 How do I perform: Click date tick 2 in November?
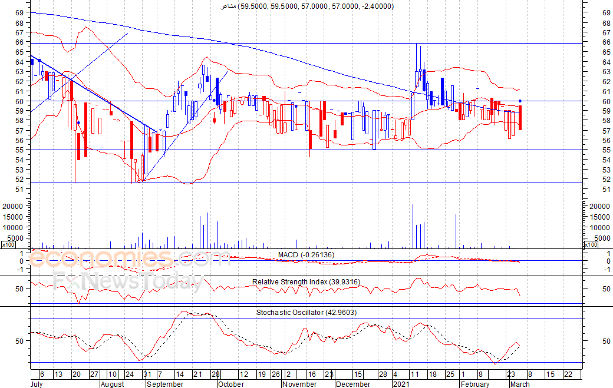(288, 374)
